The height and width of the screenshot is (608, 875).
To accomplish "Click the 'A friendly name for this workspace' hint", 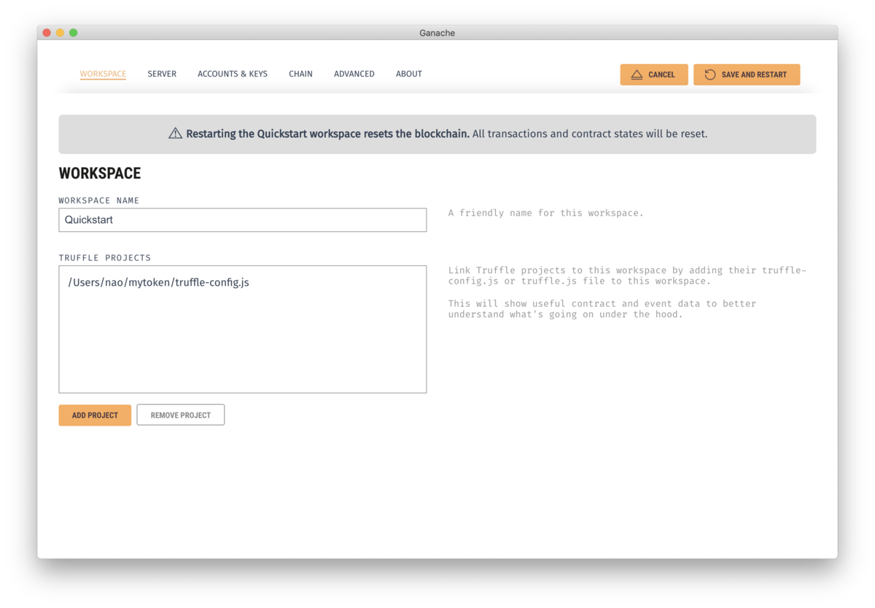I will (x=546, y=213).
